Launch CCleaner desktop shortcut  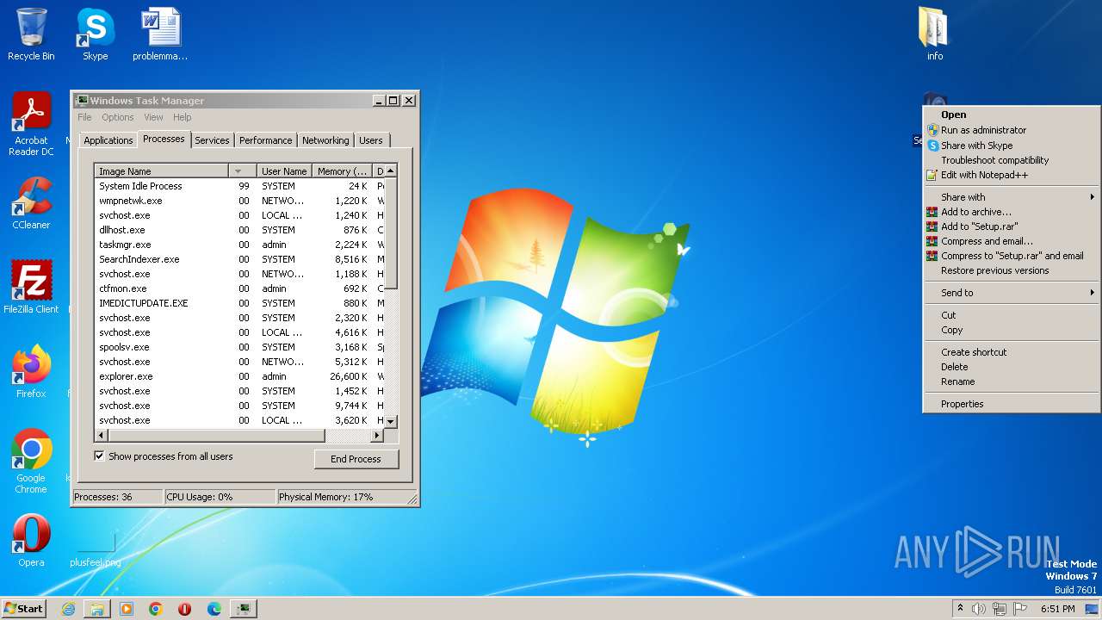[x=31, y=203]
